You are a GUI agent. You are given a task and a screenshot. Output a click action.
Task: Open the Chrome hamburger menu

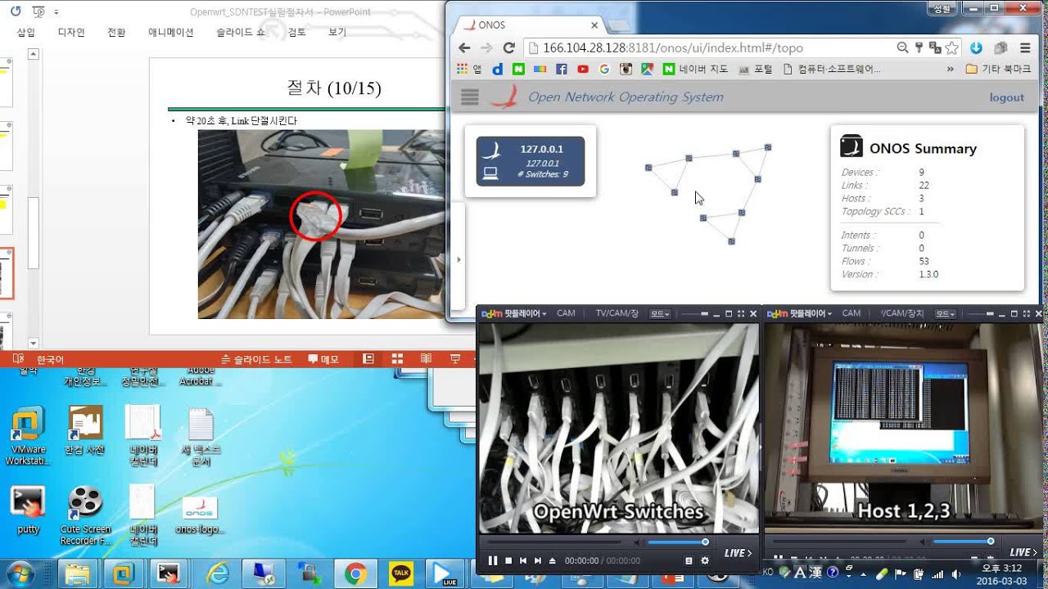click(1025, 48)
